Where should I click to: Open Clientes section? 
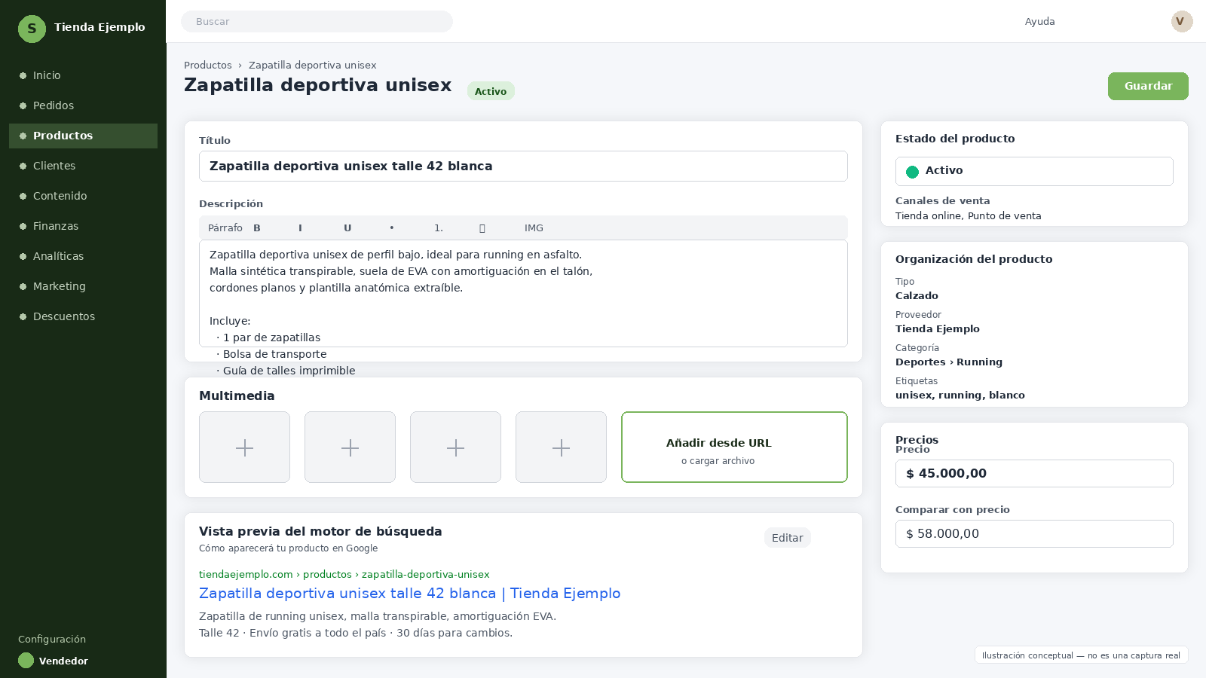pyautogui.click(x=83, y=166)
